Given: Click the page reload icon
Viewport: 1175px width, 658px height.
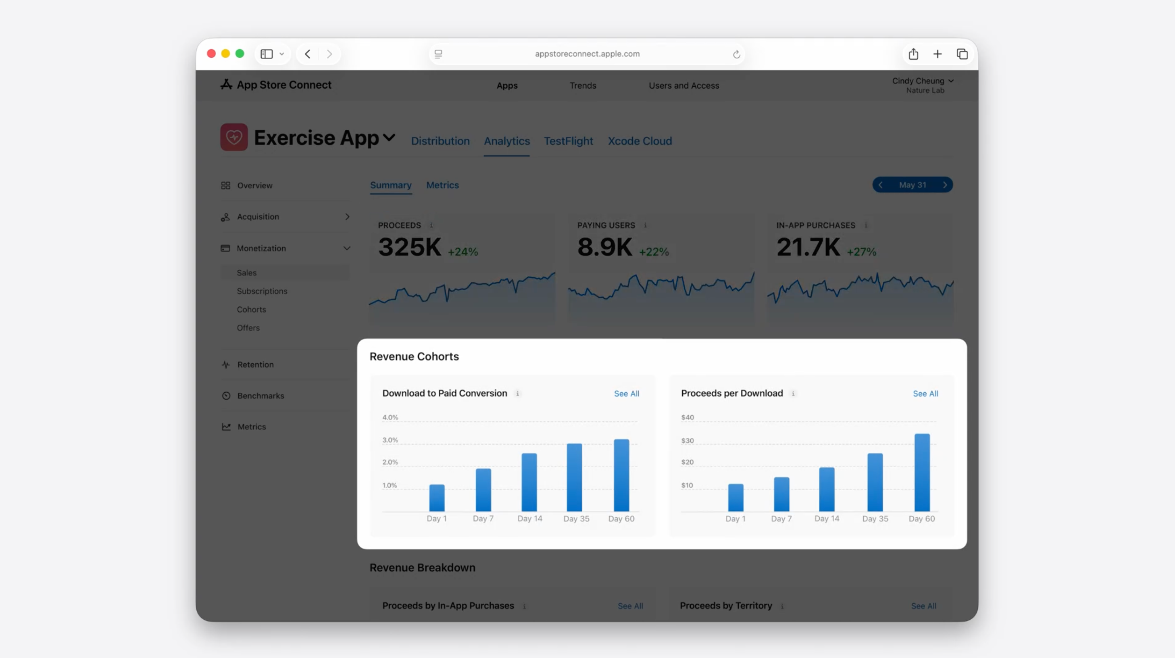Looking at the screenshot, I should coord(736,54).
